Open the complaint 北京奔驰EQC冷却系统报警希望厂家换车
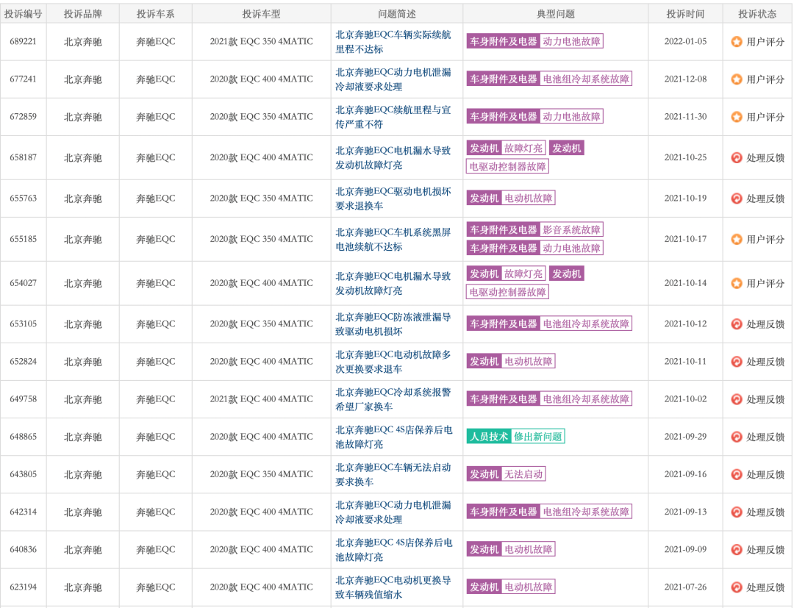 tap(393, 399)
